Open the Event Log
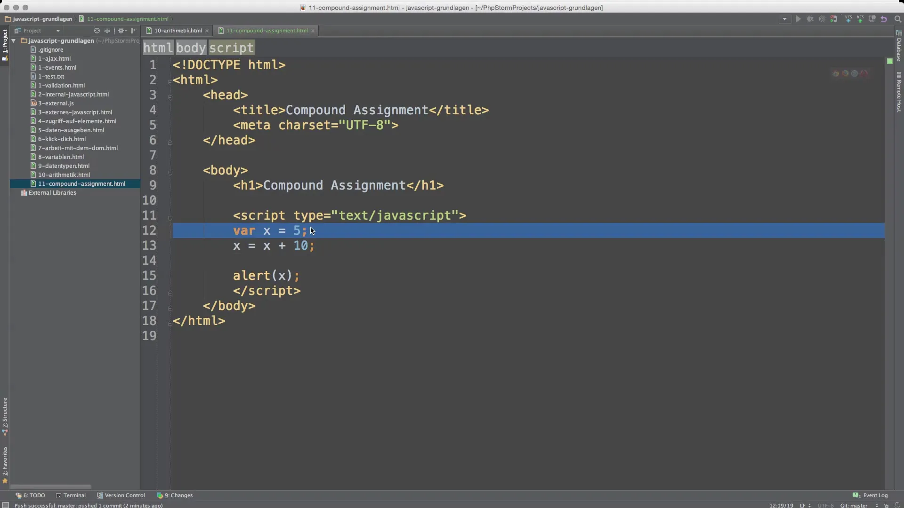This screenshot has width=904, height=508. coord(870,495)
